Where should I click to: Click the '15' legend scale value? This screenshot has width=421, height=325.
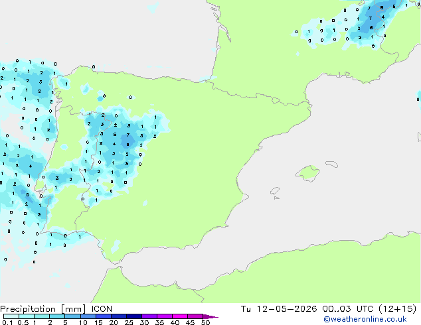pyautogui.click(x=98, y=322)
